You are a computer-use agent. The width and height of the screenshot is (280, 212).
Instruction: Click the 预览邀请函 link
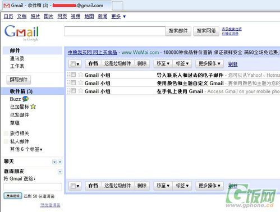coord(51,205)
